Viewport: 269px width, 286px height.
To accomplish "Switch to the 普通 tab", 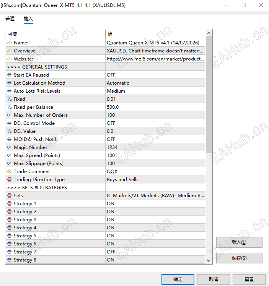I will click(10, 19).
